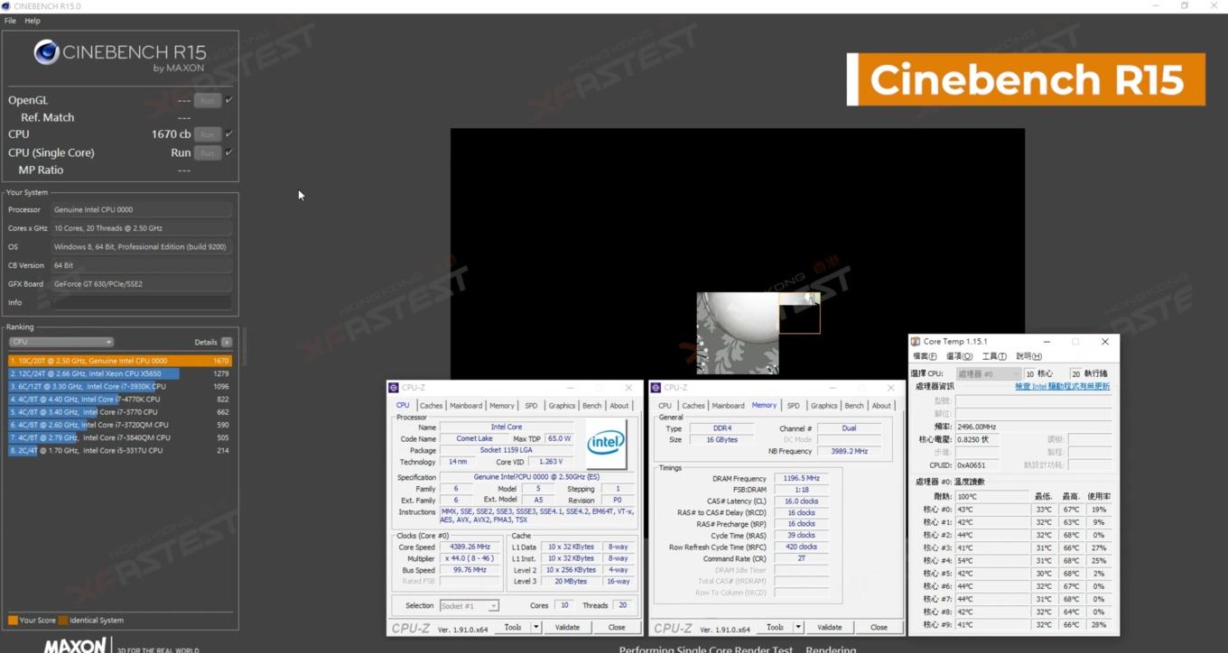Open Memory tab in left CPU-Z window

(502, 406)
